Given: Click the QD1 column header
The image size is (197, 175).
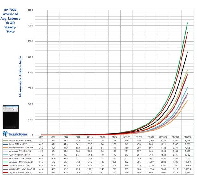Looking at the screenshot, I should click(x=41, y=137).
